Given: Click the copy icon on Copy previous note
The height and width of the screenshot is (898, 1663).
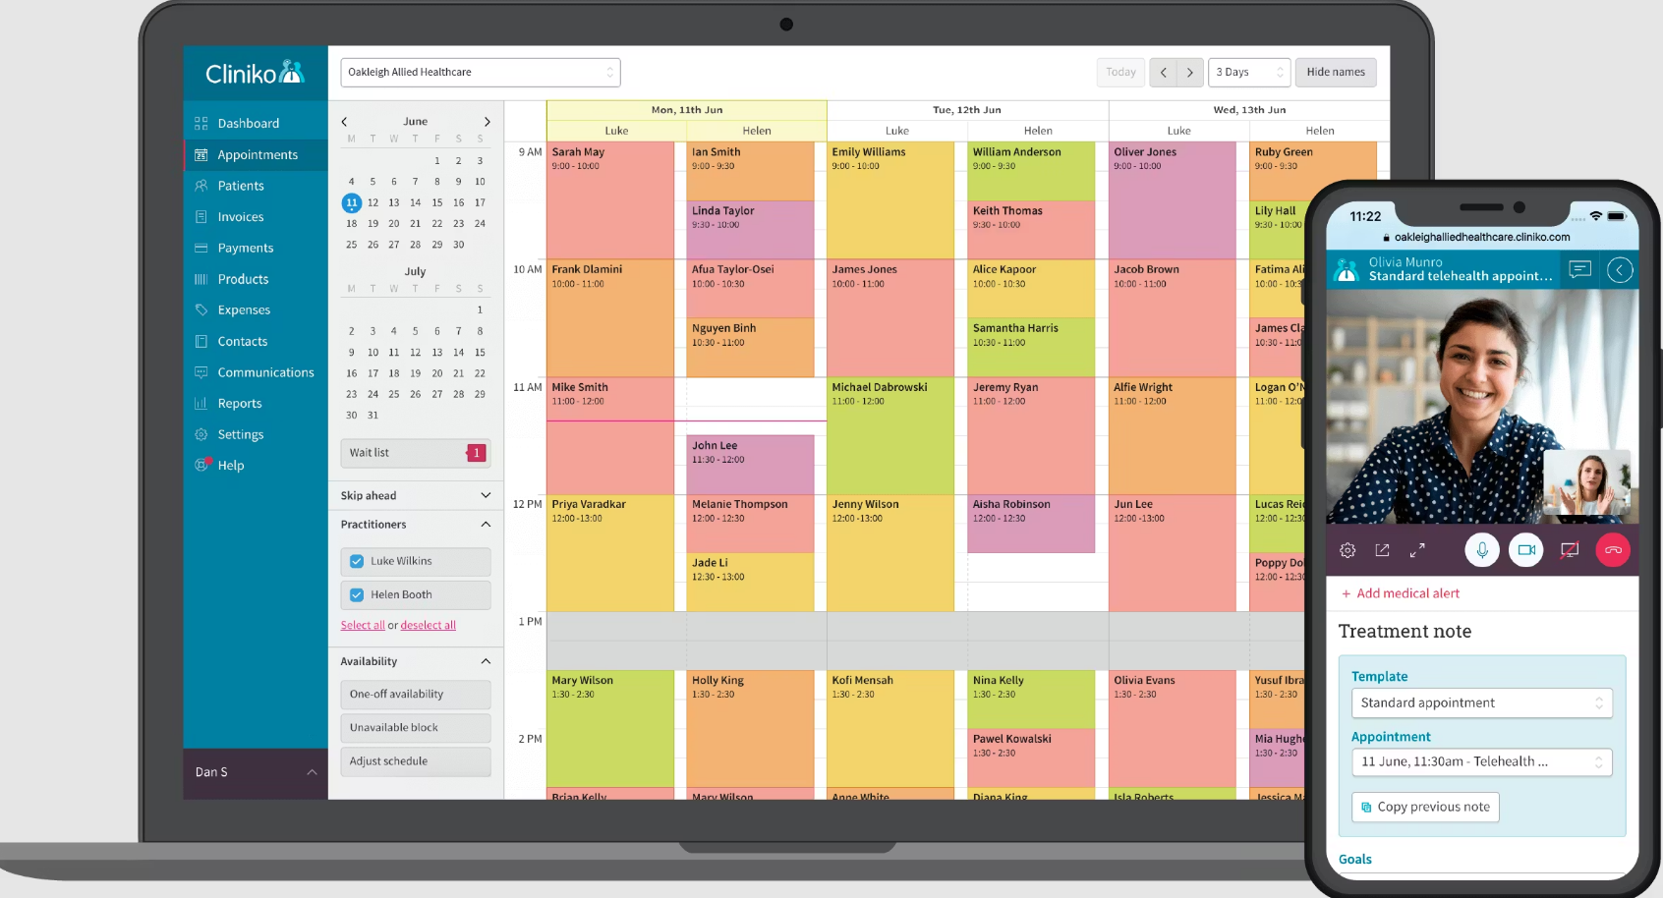Looking at the screenshot, I should click(1366, 808).
